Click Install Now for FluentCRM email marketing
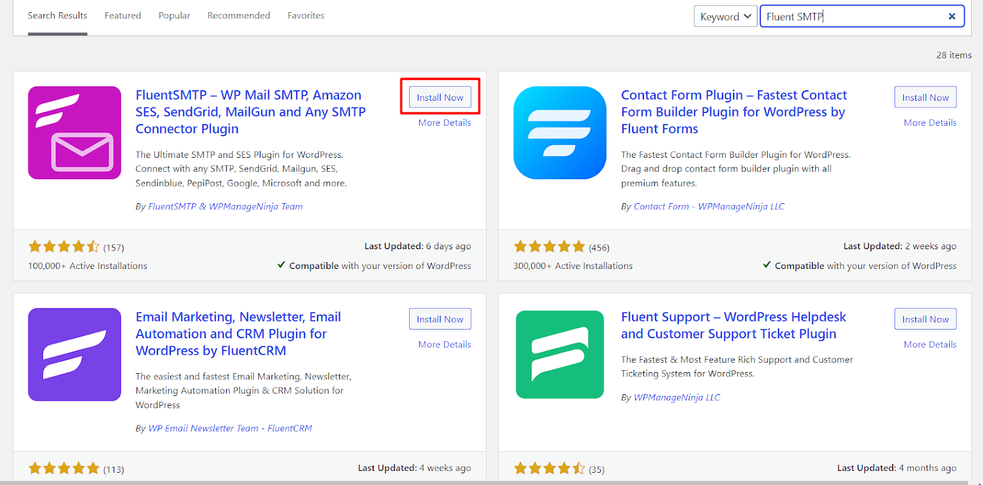The width and height of the screenshot is (983, 485). tap(440, 319)
